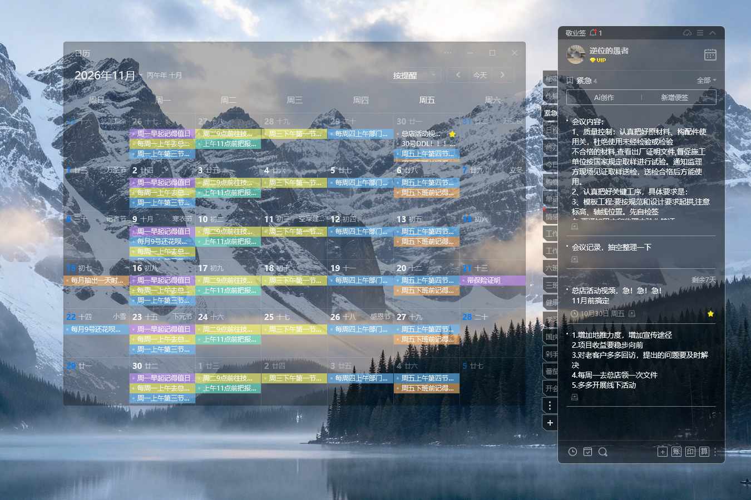Open the 敬业签 hamburger menu

[x=700, y=33]
